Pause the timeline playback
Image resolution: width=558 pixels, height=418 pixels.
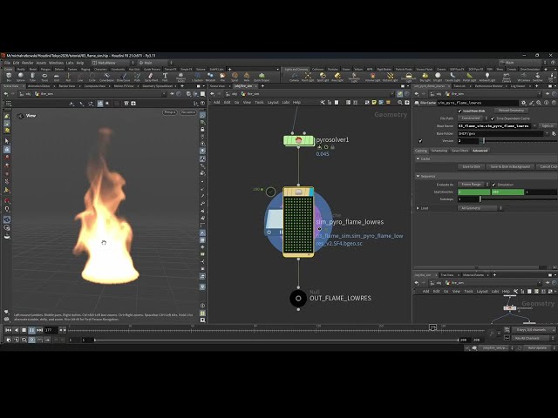31,330
